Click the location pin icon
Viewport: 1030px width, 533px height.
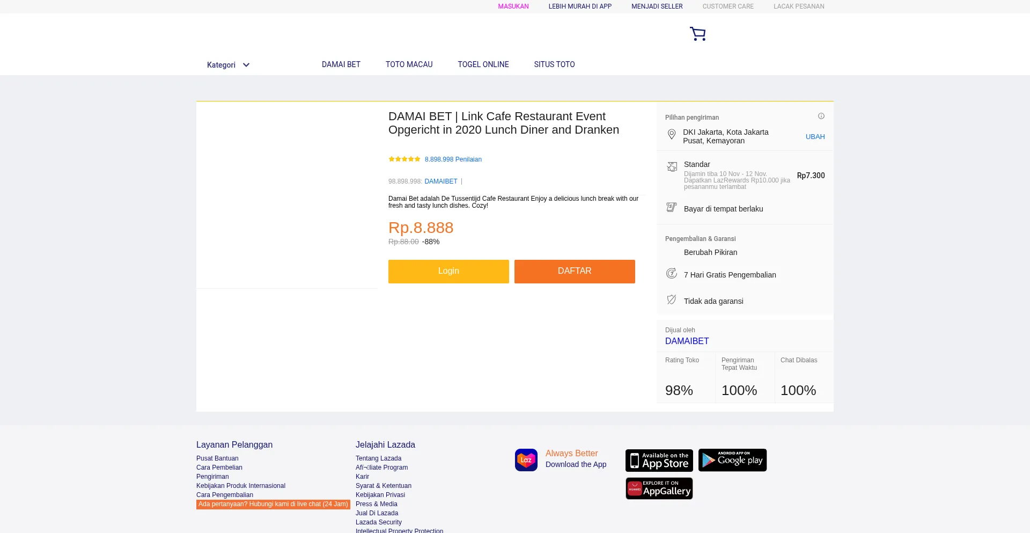tap(671, 134)
